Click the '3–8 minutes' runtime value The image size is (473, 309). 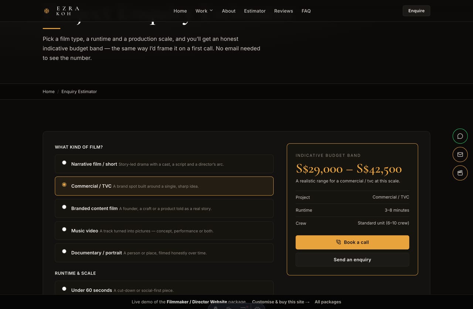pos(397,210)
